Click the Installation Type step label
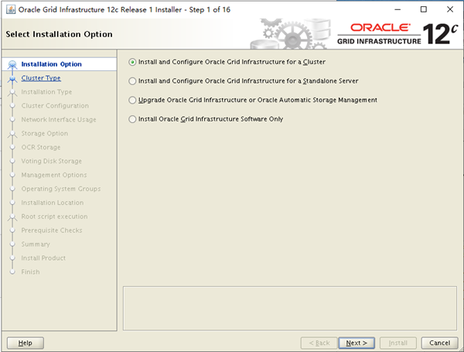Image resolution: width=464 pixels, height=352 pixels. tap(46, 92)
